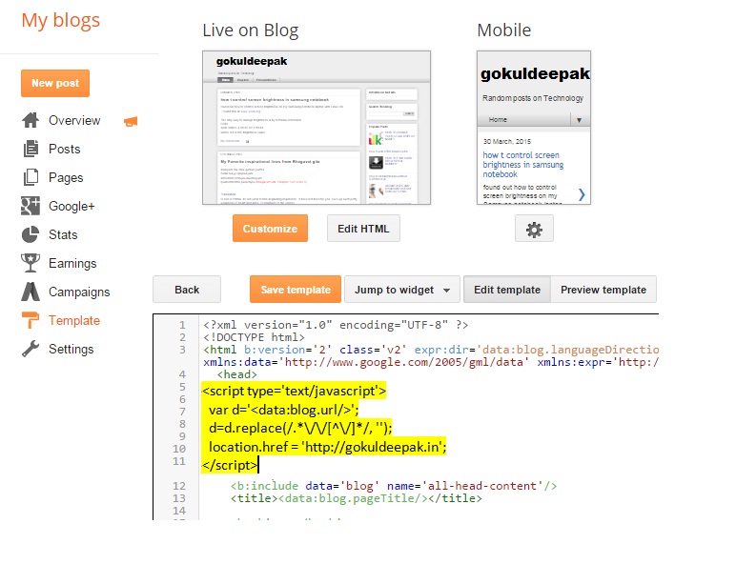Switch to Preview template tab
The width and height of the screenshot is (736, 564).
pyautogui.click(x=603, y=290)
